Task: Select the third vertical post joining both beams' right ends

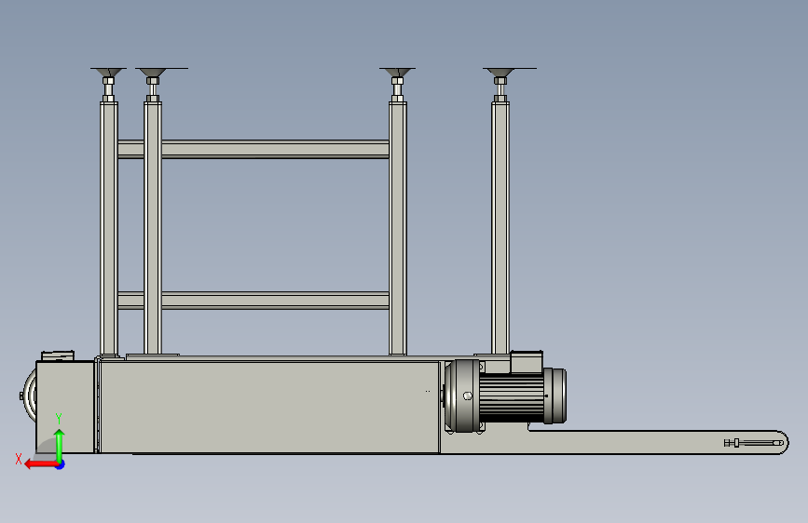Action: point(398,229)
